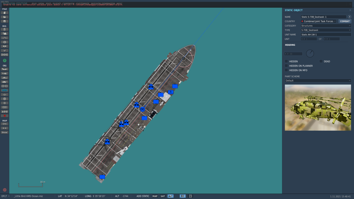Select the add ground vehicle tool
The image size is (354, 199).
click(x=5, y=82)
